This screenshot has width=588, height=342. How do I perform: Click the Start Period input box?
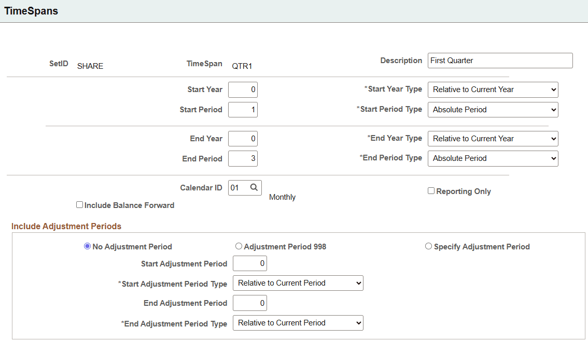[243, 110]
